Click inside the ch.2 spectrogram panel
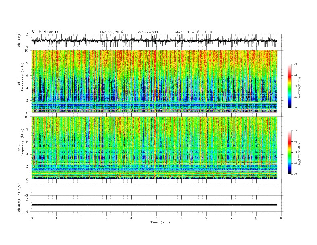The height and width of the screenshot is (245, 317). point(154,148)
